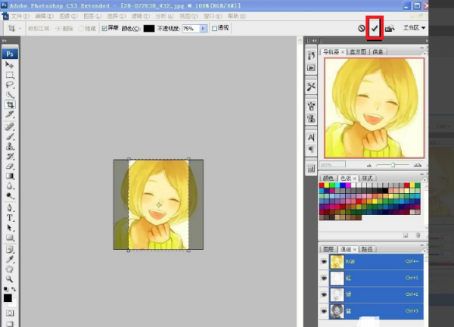Select the Horizontal Type tool
The height and width of the screenshot is (327, 454).
[x=10, y=218]
